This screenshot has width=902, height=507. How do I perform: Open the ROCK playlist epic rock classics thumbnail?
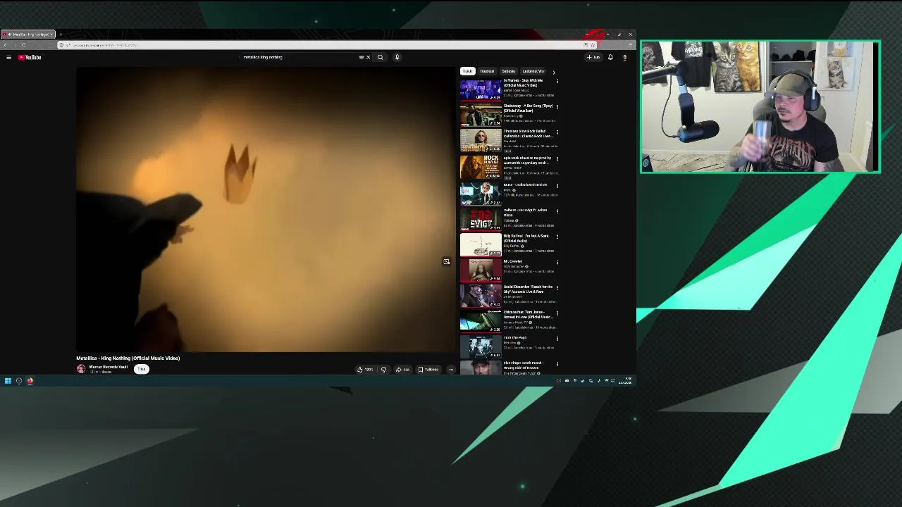tap(481, 167)
